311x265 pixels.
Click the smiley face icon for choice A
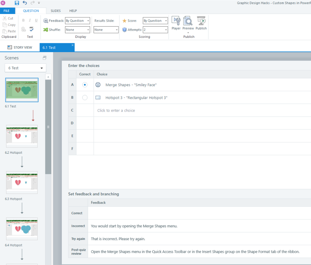coord(97,85)
